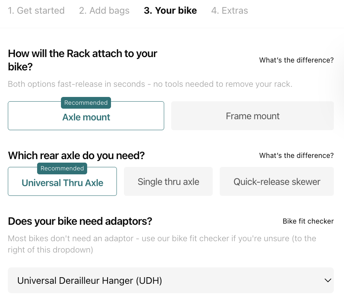Click the Recommended badge above Axle mount
This screenshot has width=344, height=301.
86,103
